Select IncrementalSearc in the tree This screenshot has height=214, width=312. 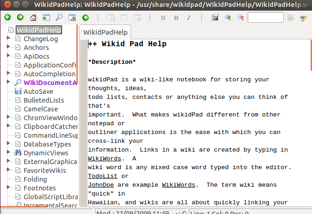[50, 205]
